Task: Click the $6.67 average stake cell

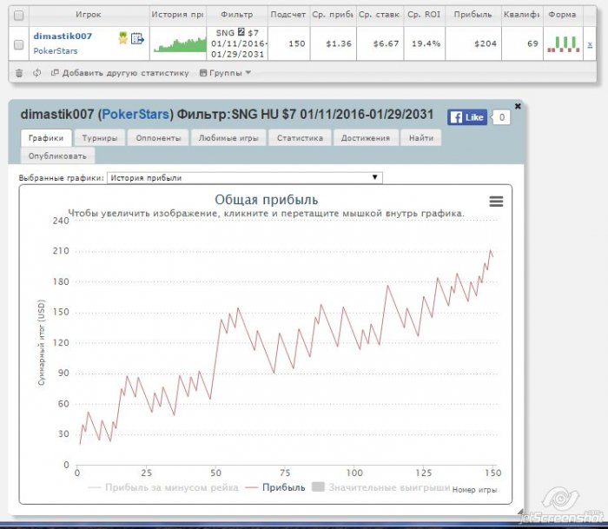Action: pos(386,43)
